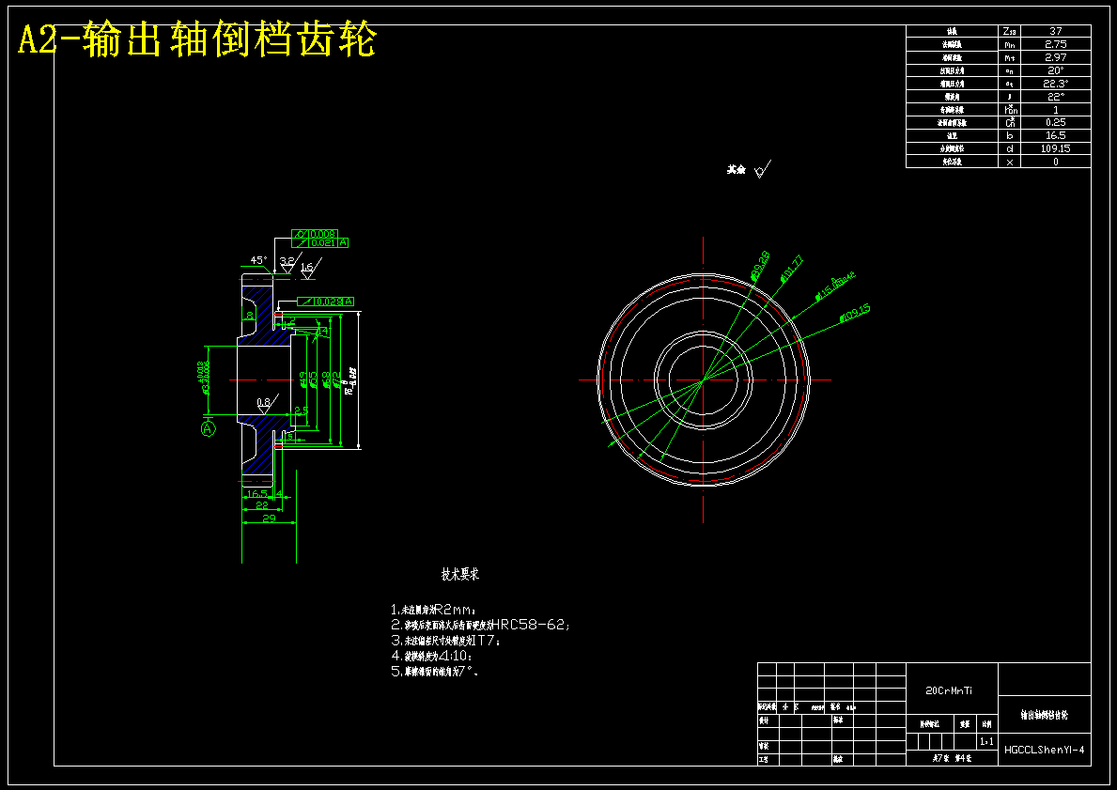Select the technical note containing "HRC58-62"

(481, 625)
